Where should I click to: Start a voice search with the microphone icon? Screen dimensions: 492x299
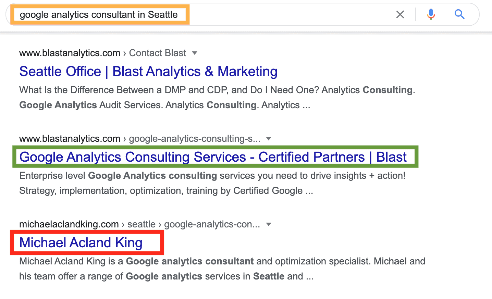coord(431,14)
